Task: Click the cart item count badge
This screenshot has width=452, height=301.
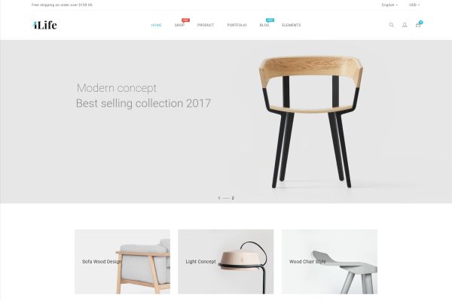Action: (x=421, y=22)
